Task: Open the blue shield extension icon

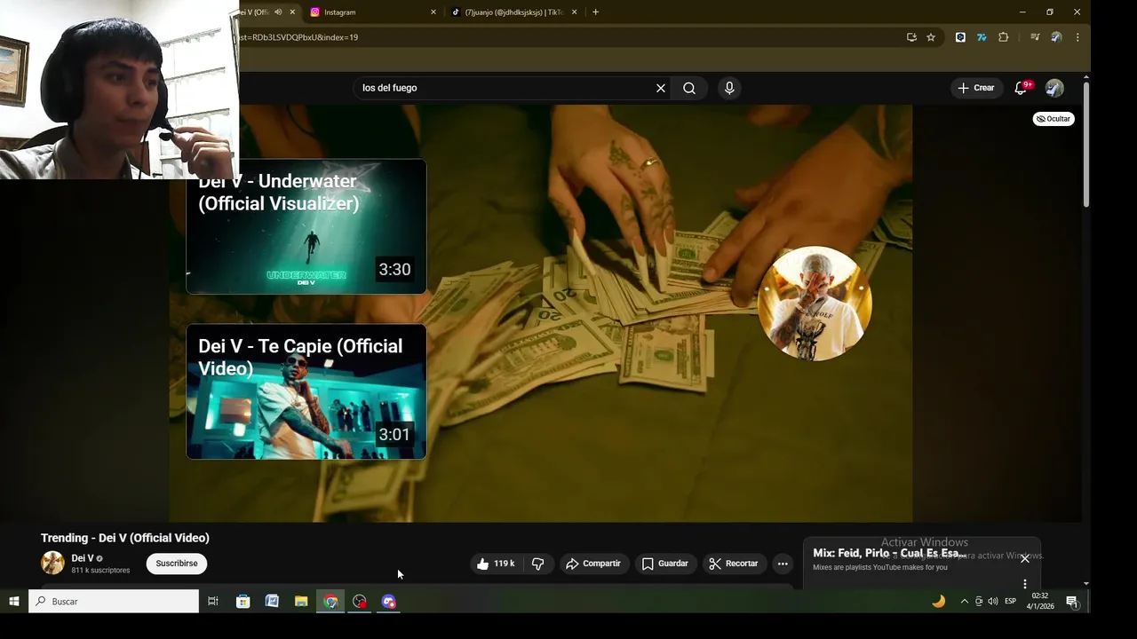Action: [960, 37]
